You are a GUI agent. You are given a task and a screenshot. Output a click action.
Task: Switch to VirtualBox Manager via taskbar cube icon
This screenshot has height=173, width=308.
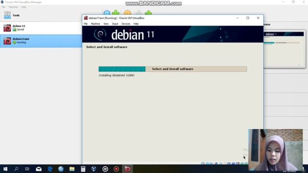(94, 169)
